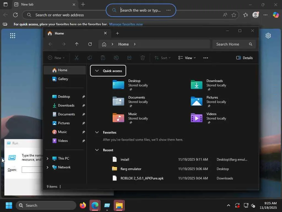Screen dimensions: 282x212
Task: Open the Edge page settings gear
Action: click(x=268, y=36)
